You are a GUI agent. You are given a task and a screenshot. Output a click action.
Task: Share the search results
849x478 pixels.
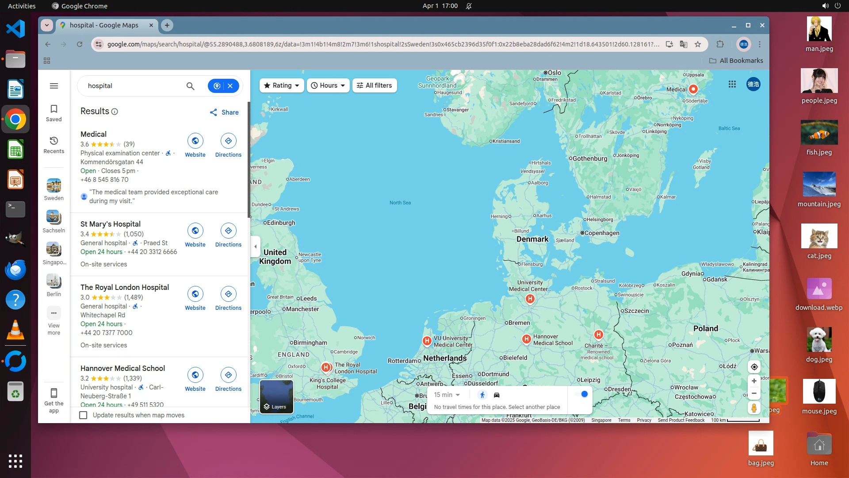224,112
